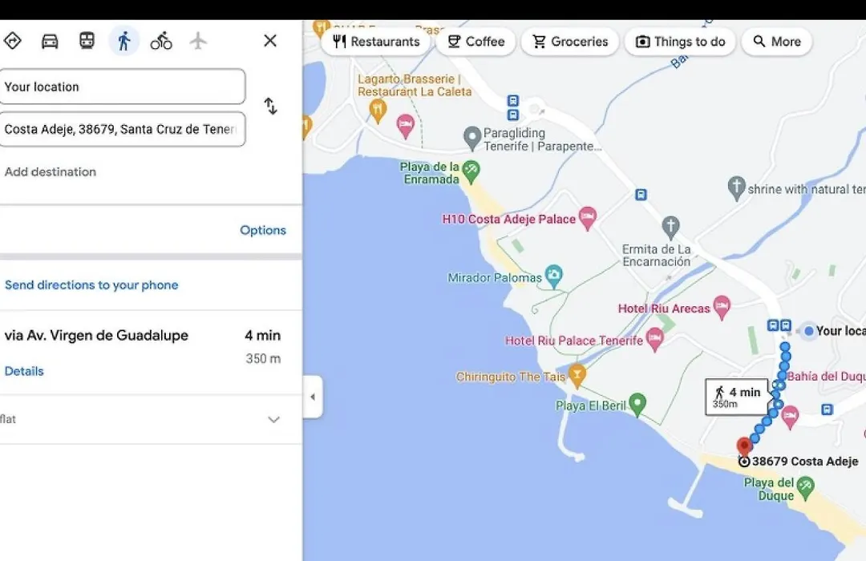866x561 pixels.
Task: Show Things to do on map
Action: (680, 42)
